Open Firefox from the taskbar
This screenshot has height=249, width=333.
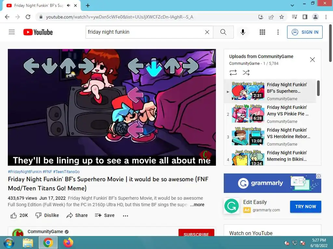click(68, 243)
